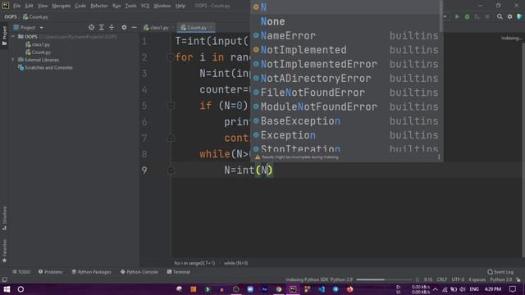Click the green Run button in toolbar
Viewport: 525px width, 295px height.
(x=457, y=16)
